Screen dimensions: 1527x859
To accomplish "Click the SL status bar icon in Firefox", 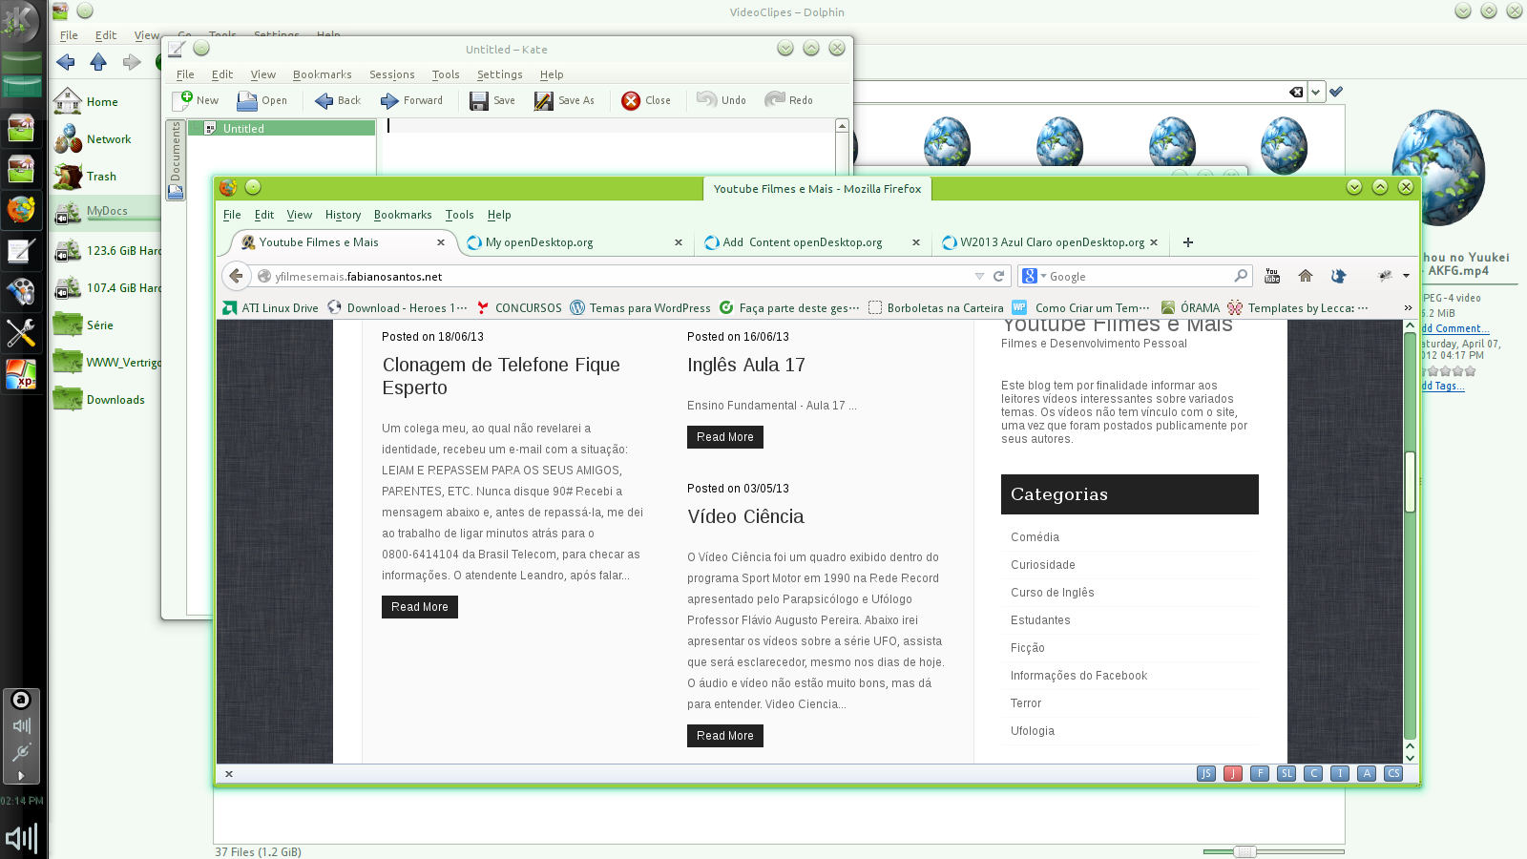I will 1286,773.
